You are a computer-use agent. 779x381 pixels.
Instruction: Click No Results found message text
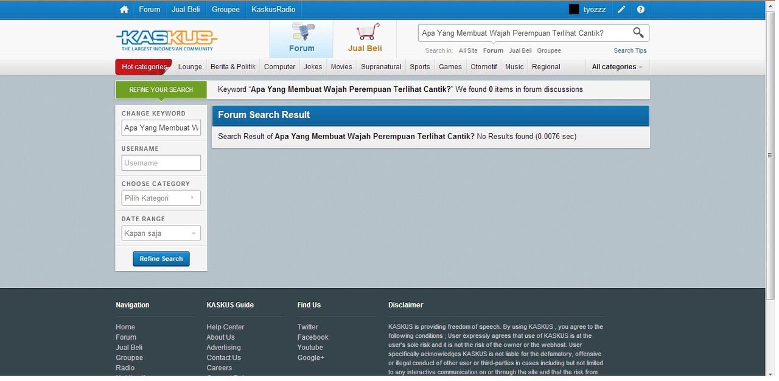point(505,137)
